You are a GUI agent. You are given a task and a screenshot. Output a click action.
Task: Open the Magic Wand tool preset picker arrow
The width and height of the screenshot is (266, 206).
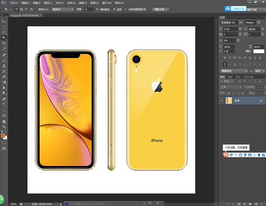tap(11, 10)
